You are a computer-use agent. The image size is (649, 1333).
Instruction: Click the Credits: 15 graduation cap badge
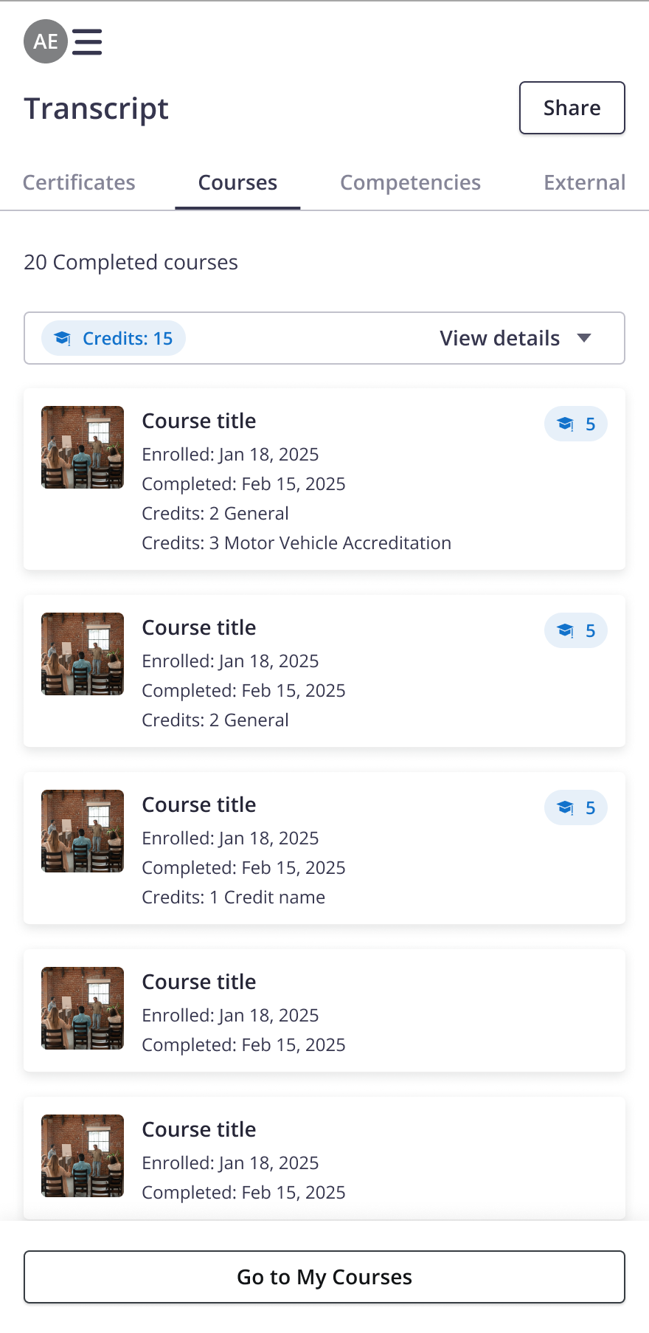click(x=114, y=339)
